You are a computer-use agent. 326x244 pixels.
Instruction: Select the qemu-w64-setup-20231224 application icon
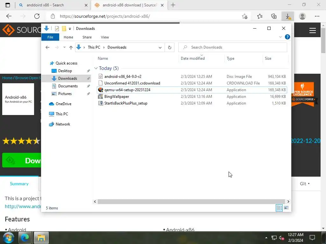[101, 90]
